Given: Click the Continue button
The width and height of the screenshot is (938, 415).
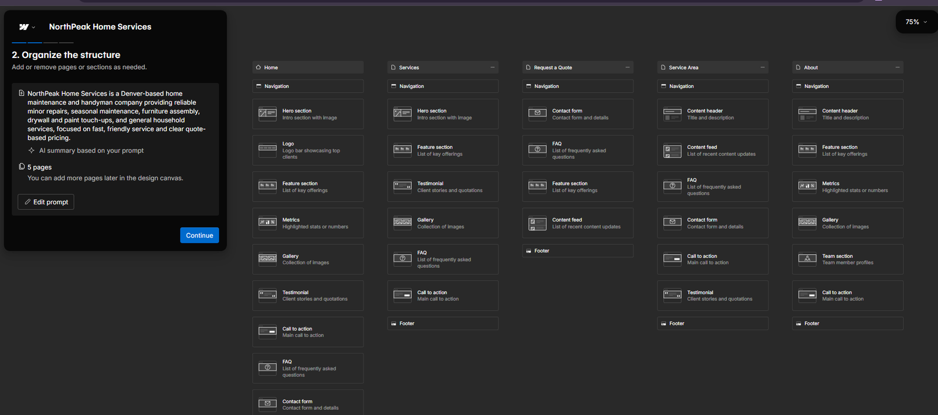Looking at the screenshot, I should pos(199,235).
